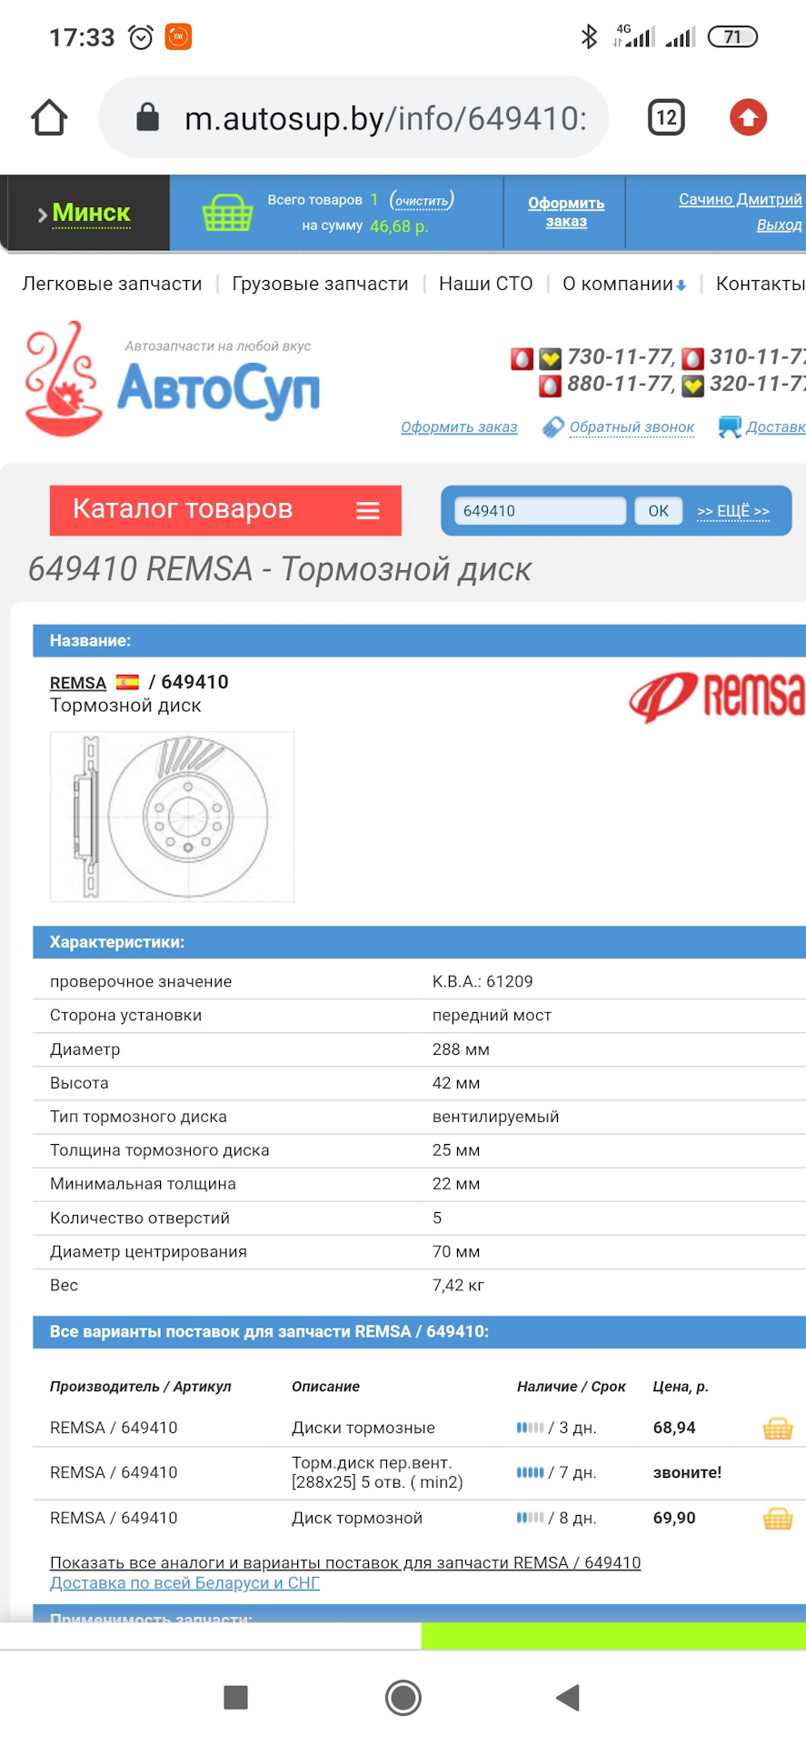The width and height of the screenshot is (806, 1746).
Task: Tap the alarm clock status icon
Action: [x=141, y=37]
